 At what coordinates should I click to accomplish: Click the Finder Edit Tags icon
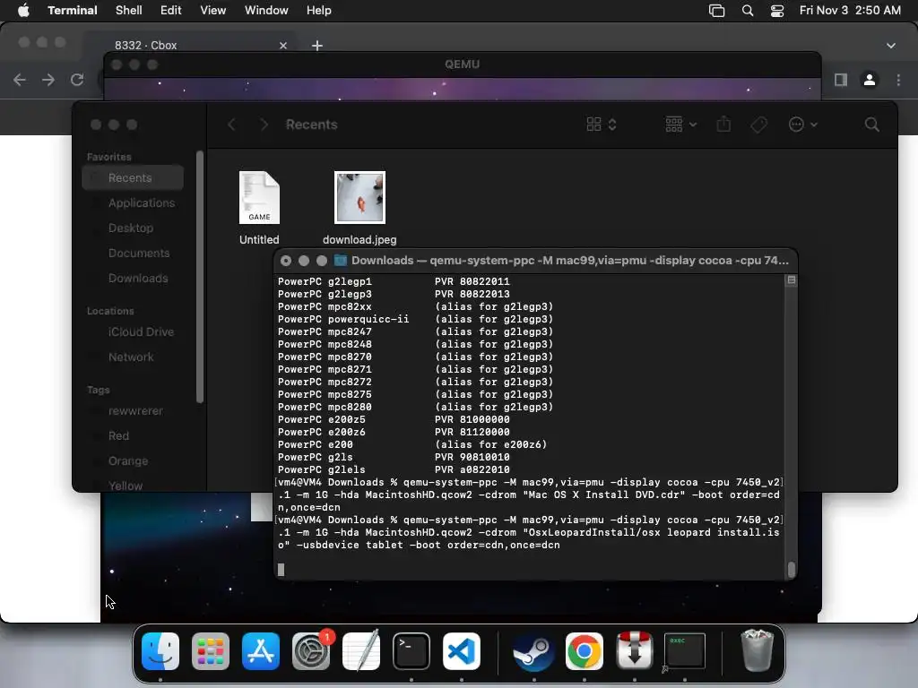[x=758, y=124]
